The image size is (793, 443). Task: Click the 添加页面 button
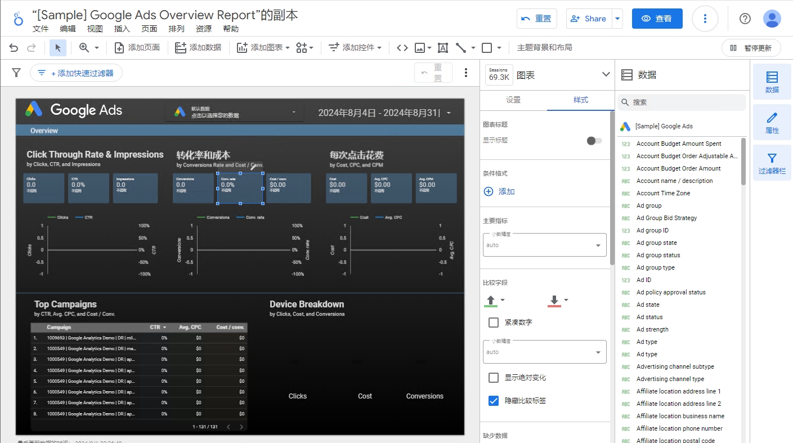(x=137, y=48)
